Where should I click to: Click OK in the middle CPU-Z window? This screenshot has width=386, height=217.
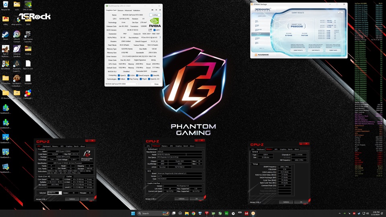[197, 199]
